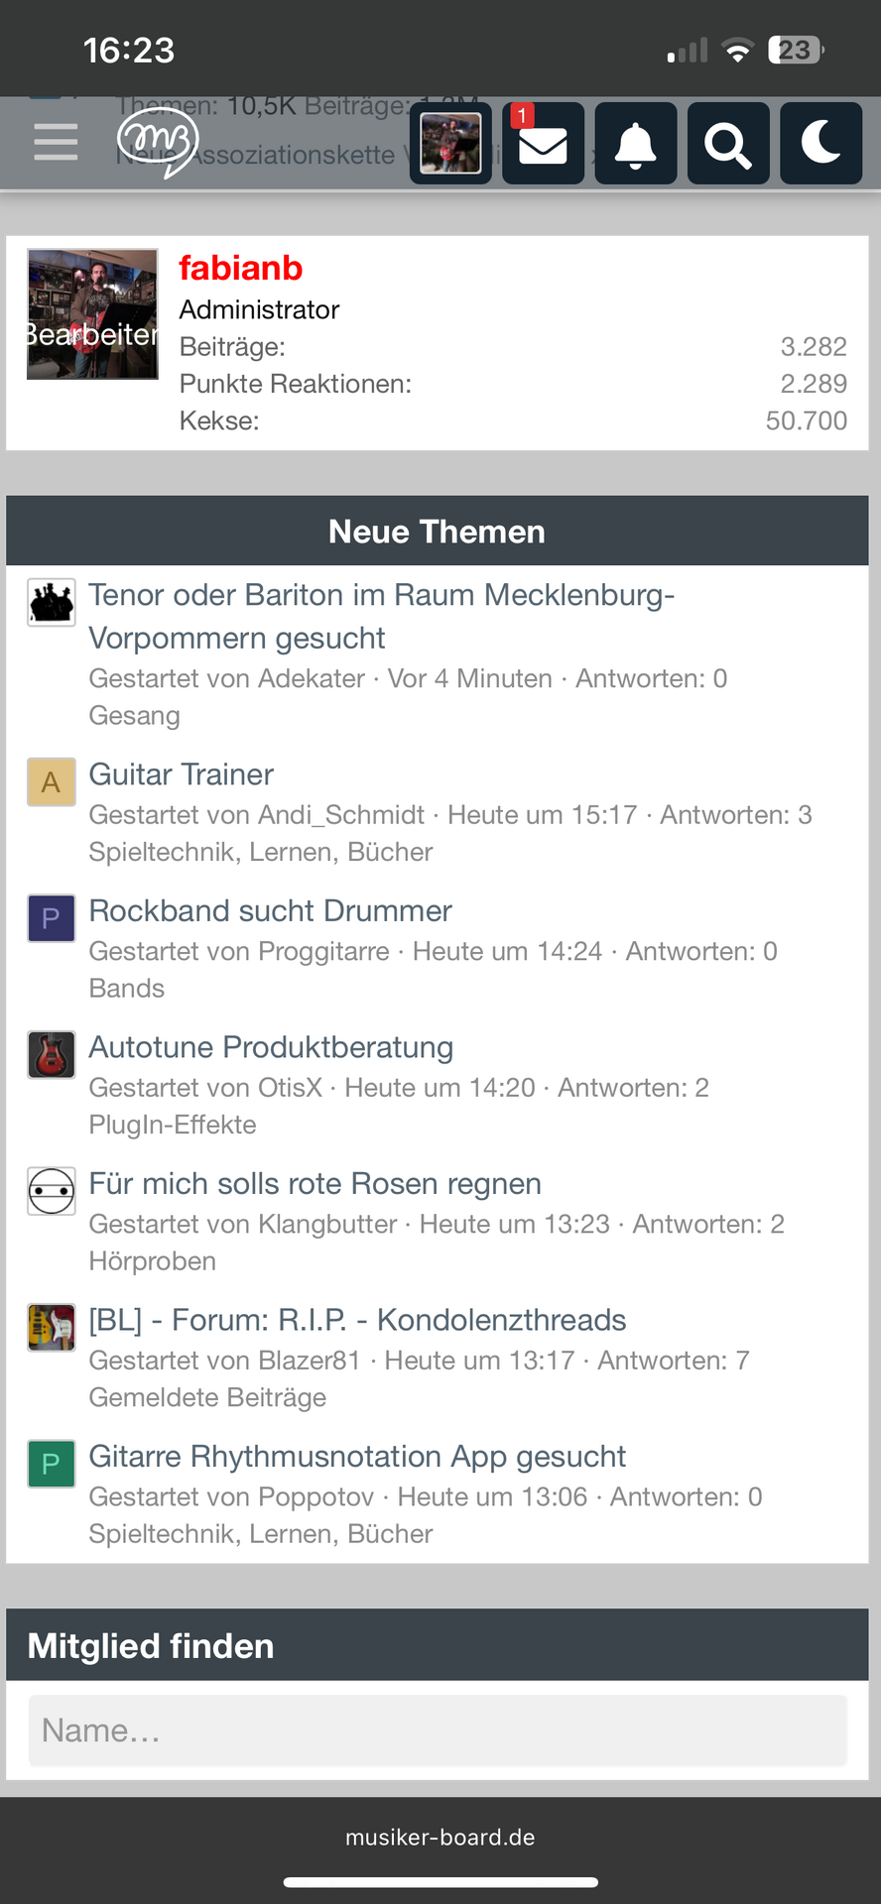Viewport: 881px width, 1904px height.
Task: Tap the Klangbutter avatar icon
Action: click(52, 1191)
